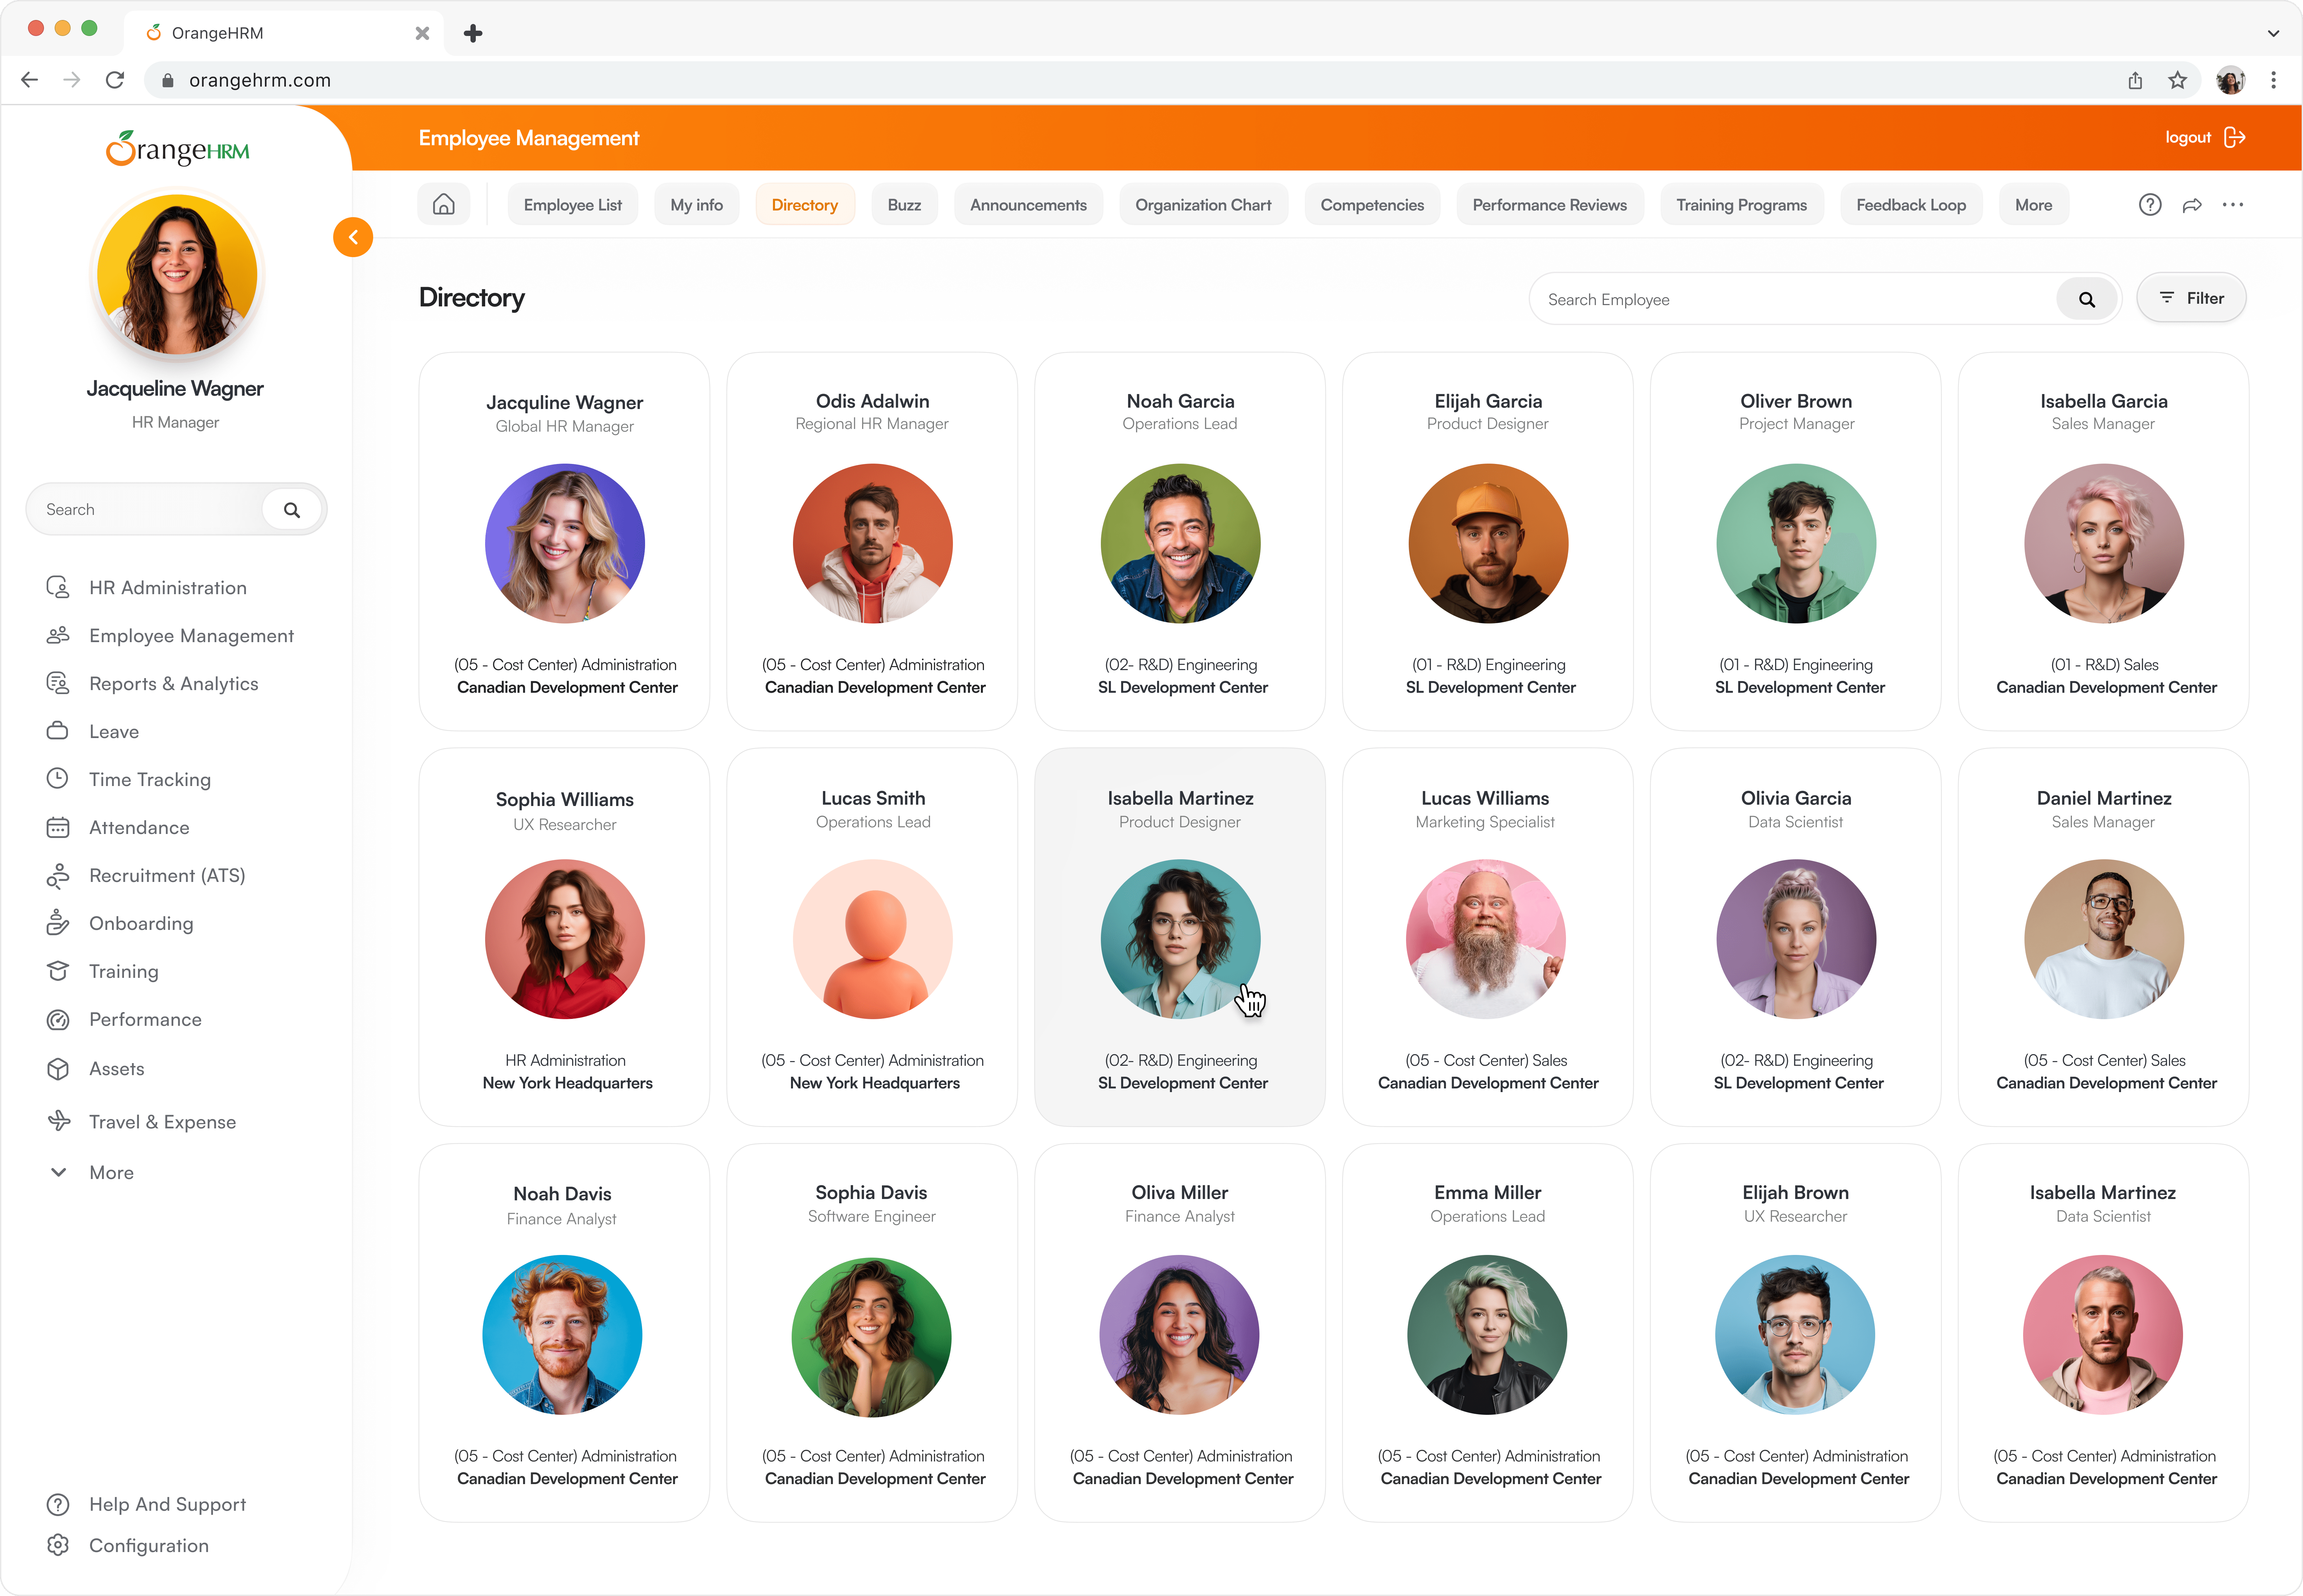
Task: Collapse the sidebar with orange arrow button
Action: tap(353, 237)
